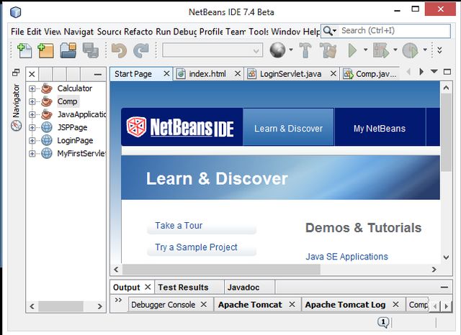Switch to the index.html tab
Viewport: 461px width, 335px height.
pyautogui.click(x=207, y=74)
